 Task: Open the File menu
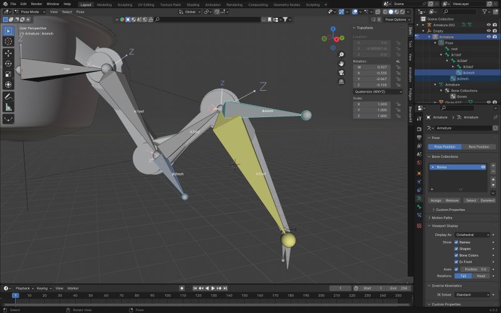[13, 4]
